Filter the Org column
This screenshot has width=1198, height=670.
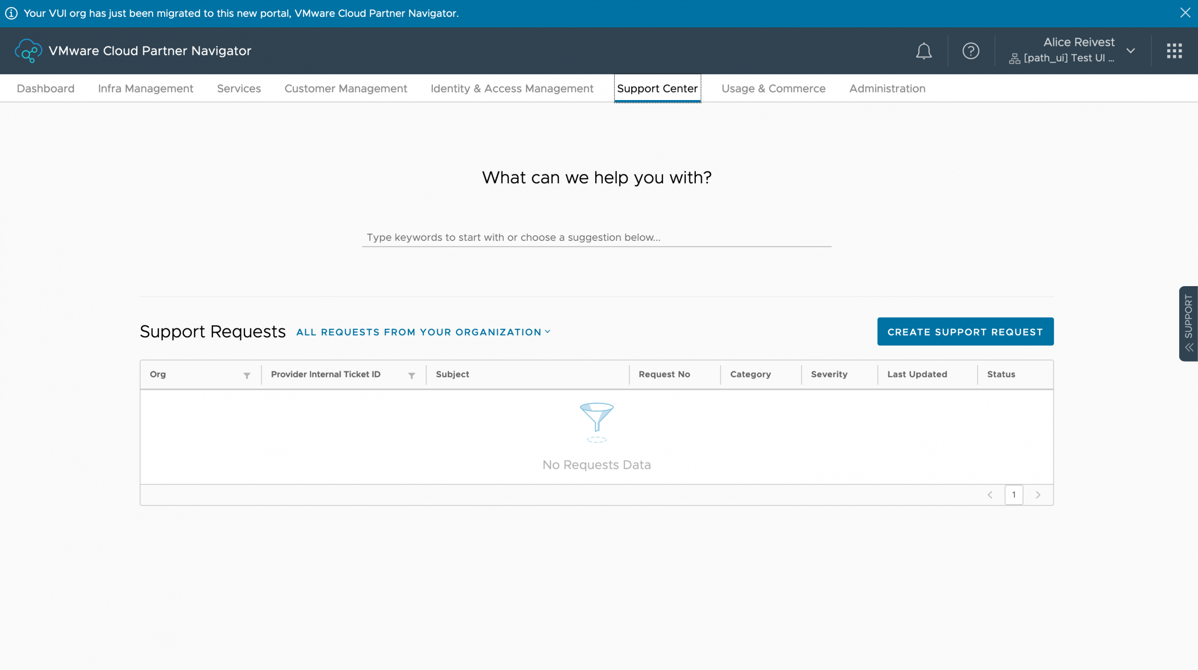[247, 375]
